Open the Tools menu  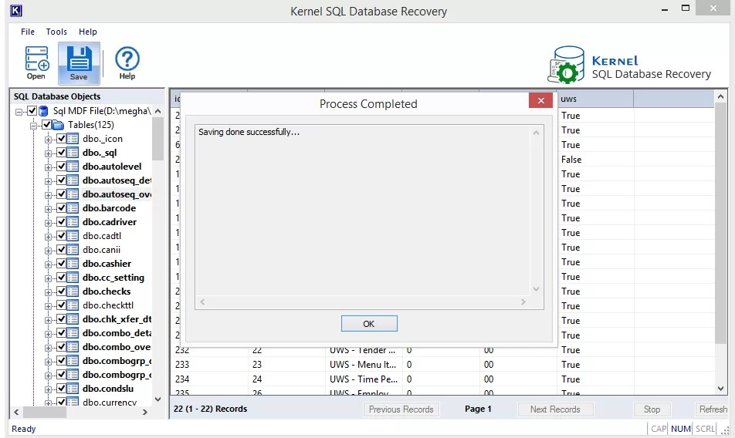tap(56, 32)
